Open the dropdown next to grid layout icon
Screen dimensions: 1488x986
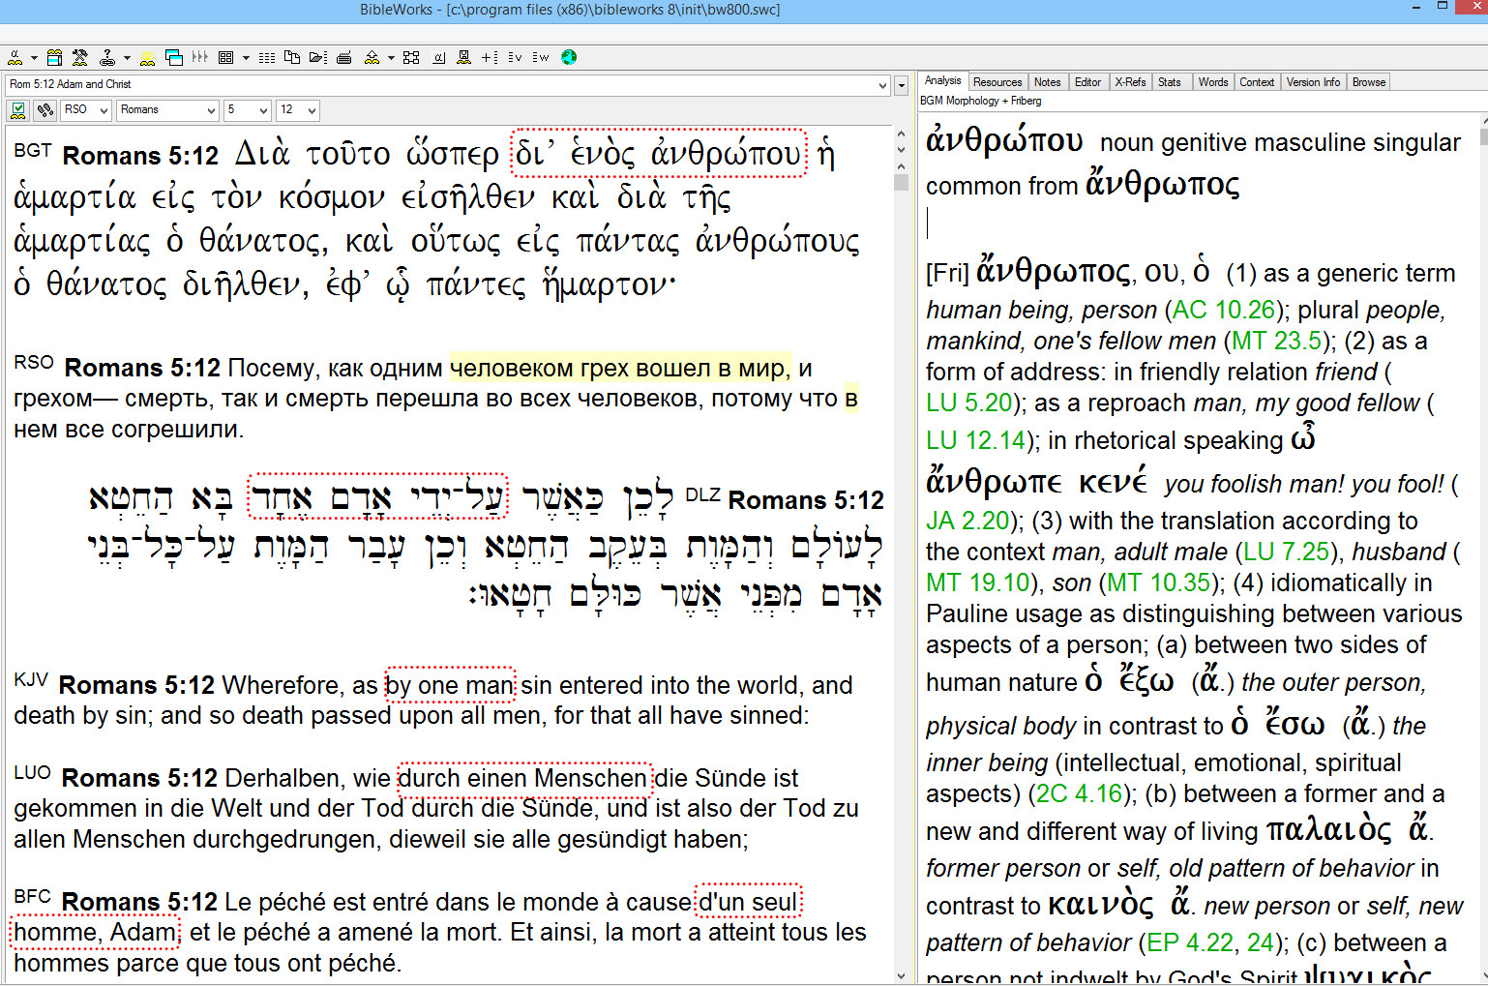click(246, 58)
